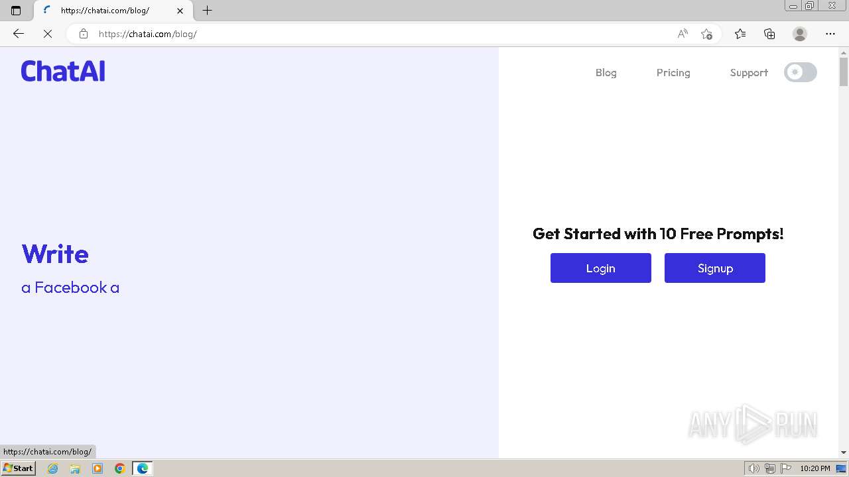The width and height of the screenshot is (849, 477).
Task: Click the Login button
Action: [601, 268]
